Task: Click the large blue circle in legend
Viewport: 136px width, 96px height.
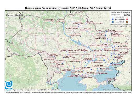Action: pos(113,19)
